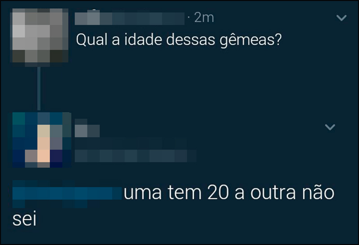This screenshot has height=245, width=359.
Task: Open the blue pixelated avatar of the reply author
Action: 42,140
